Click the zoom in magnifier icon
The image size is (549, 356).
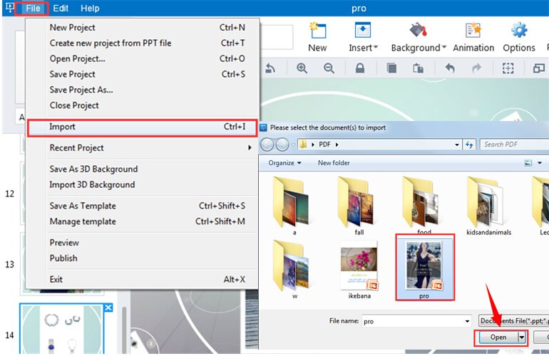(302, 68)
